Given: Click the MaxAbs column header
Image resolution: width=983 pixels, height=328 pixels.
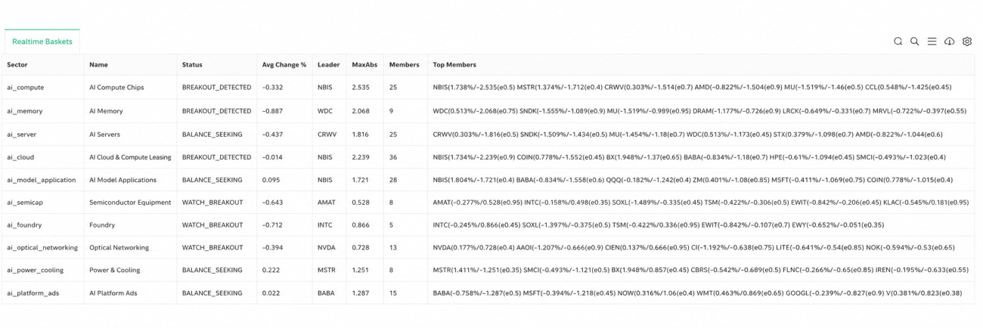Looking at the screenshot, I should pos(364,65).
